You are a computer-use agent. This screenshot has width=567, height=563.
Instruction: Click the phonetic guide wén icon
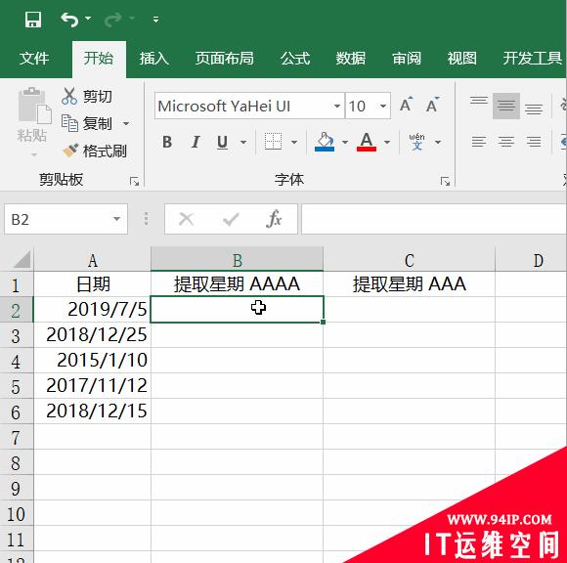pos(416,142)
